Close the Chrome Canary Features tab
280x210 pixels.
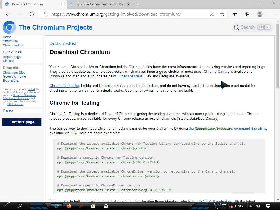click(x=128, y=4)
